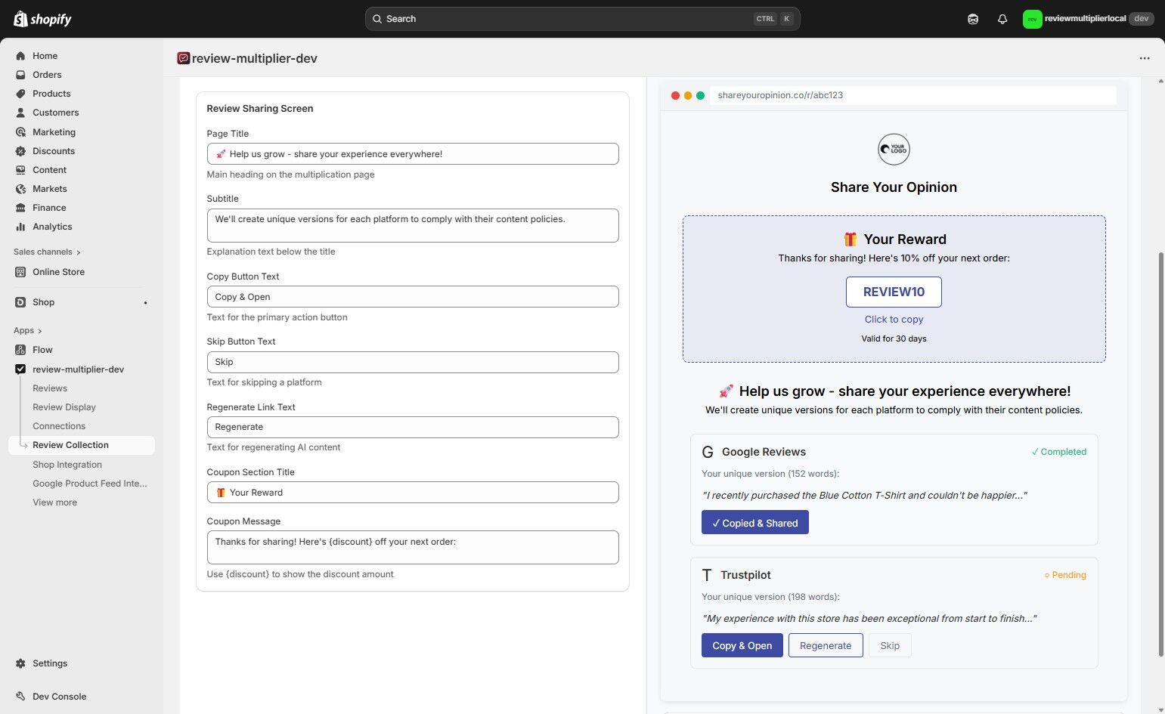Click the Markets globe icon
Image resolution: width=1165 pixels, height=714 pixels.
pos(20,189)
